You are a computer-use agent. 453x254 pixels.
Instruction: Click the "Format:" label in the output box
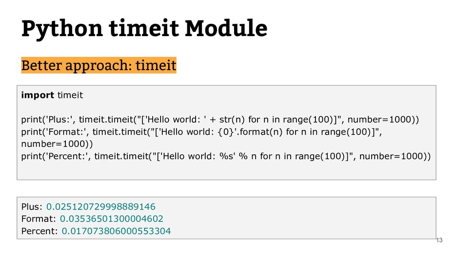coord(38,218)
